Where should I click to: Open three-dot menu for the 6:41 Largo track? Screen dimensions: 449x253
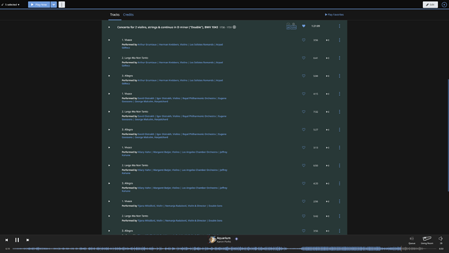click(339, 58)
